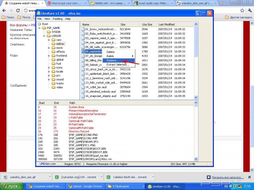The height and width of the screenshot is (190, 254).
Task: Select the video folder icon
Action: point(53,87)
